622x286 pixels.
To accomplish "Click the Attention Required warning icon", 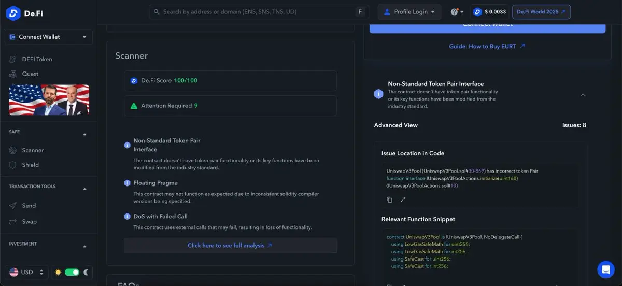I will point(134,106).
